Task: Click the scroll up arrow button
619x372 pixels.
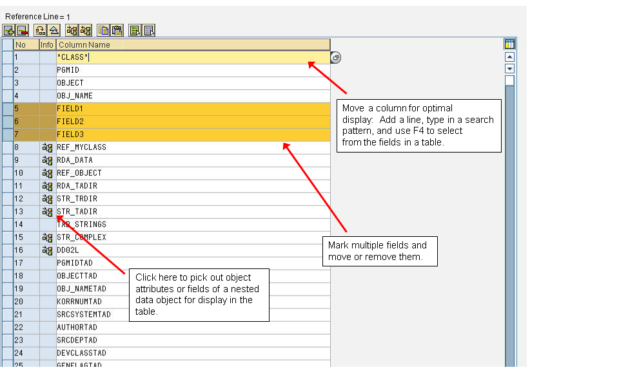Action: coord(509,57)
